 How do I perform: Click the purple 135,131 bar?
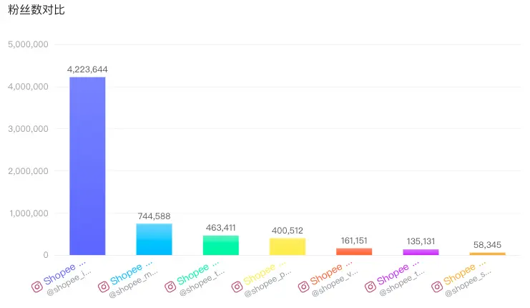421,252
